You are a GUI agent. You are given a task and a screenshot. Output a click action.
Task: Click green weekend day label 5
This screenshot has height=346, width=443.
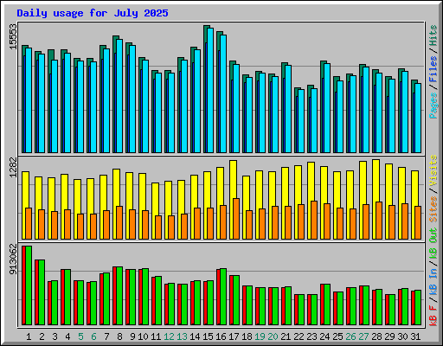80,336
